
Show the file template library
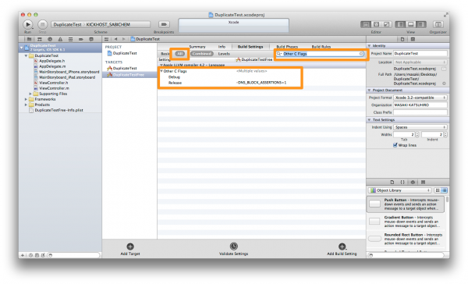pyautogui.click(x=392, y=182)
